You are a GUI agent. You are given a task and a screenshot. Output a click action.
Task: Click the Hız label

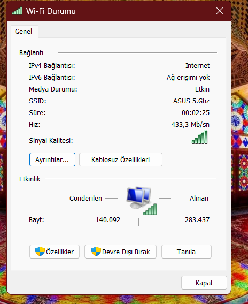click(x=35, y=125)
